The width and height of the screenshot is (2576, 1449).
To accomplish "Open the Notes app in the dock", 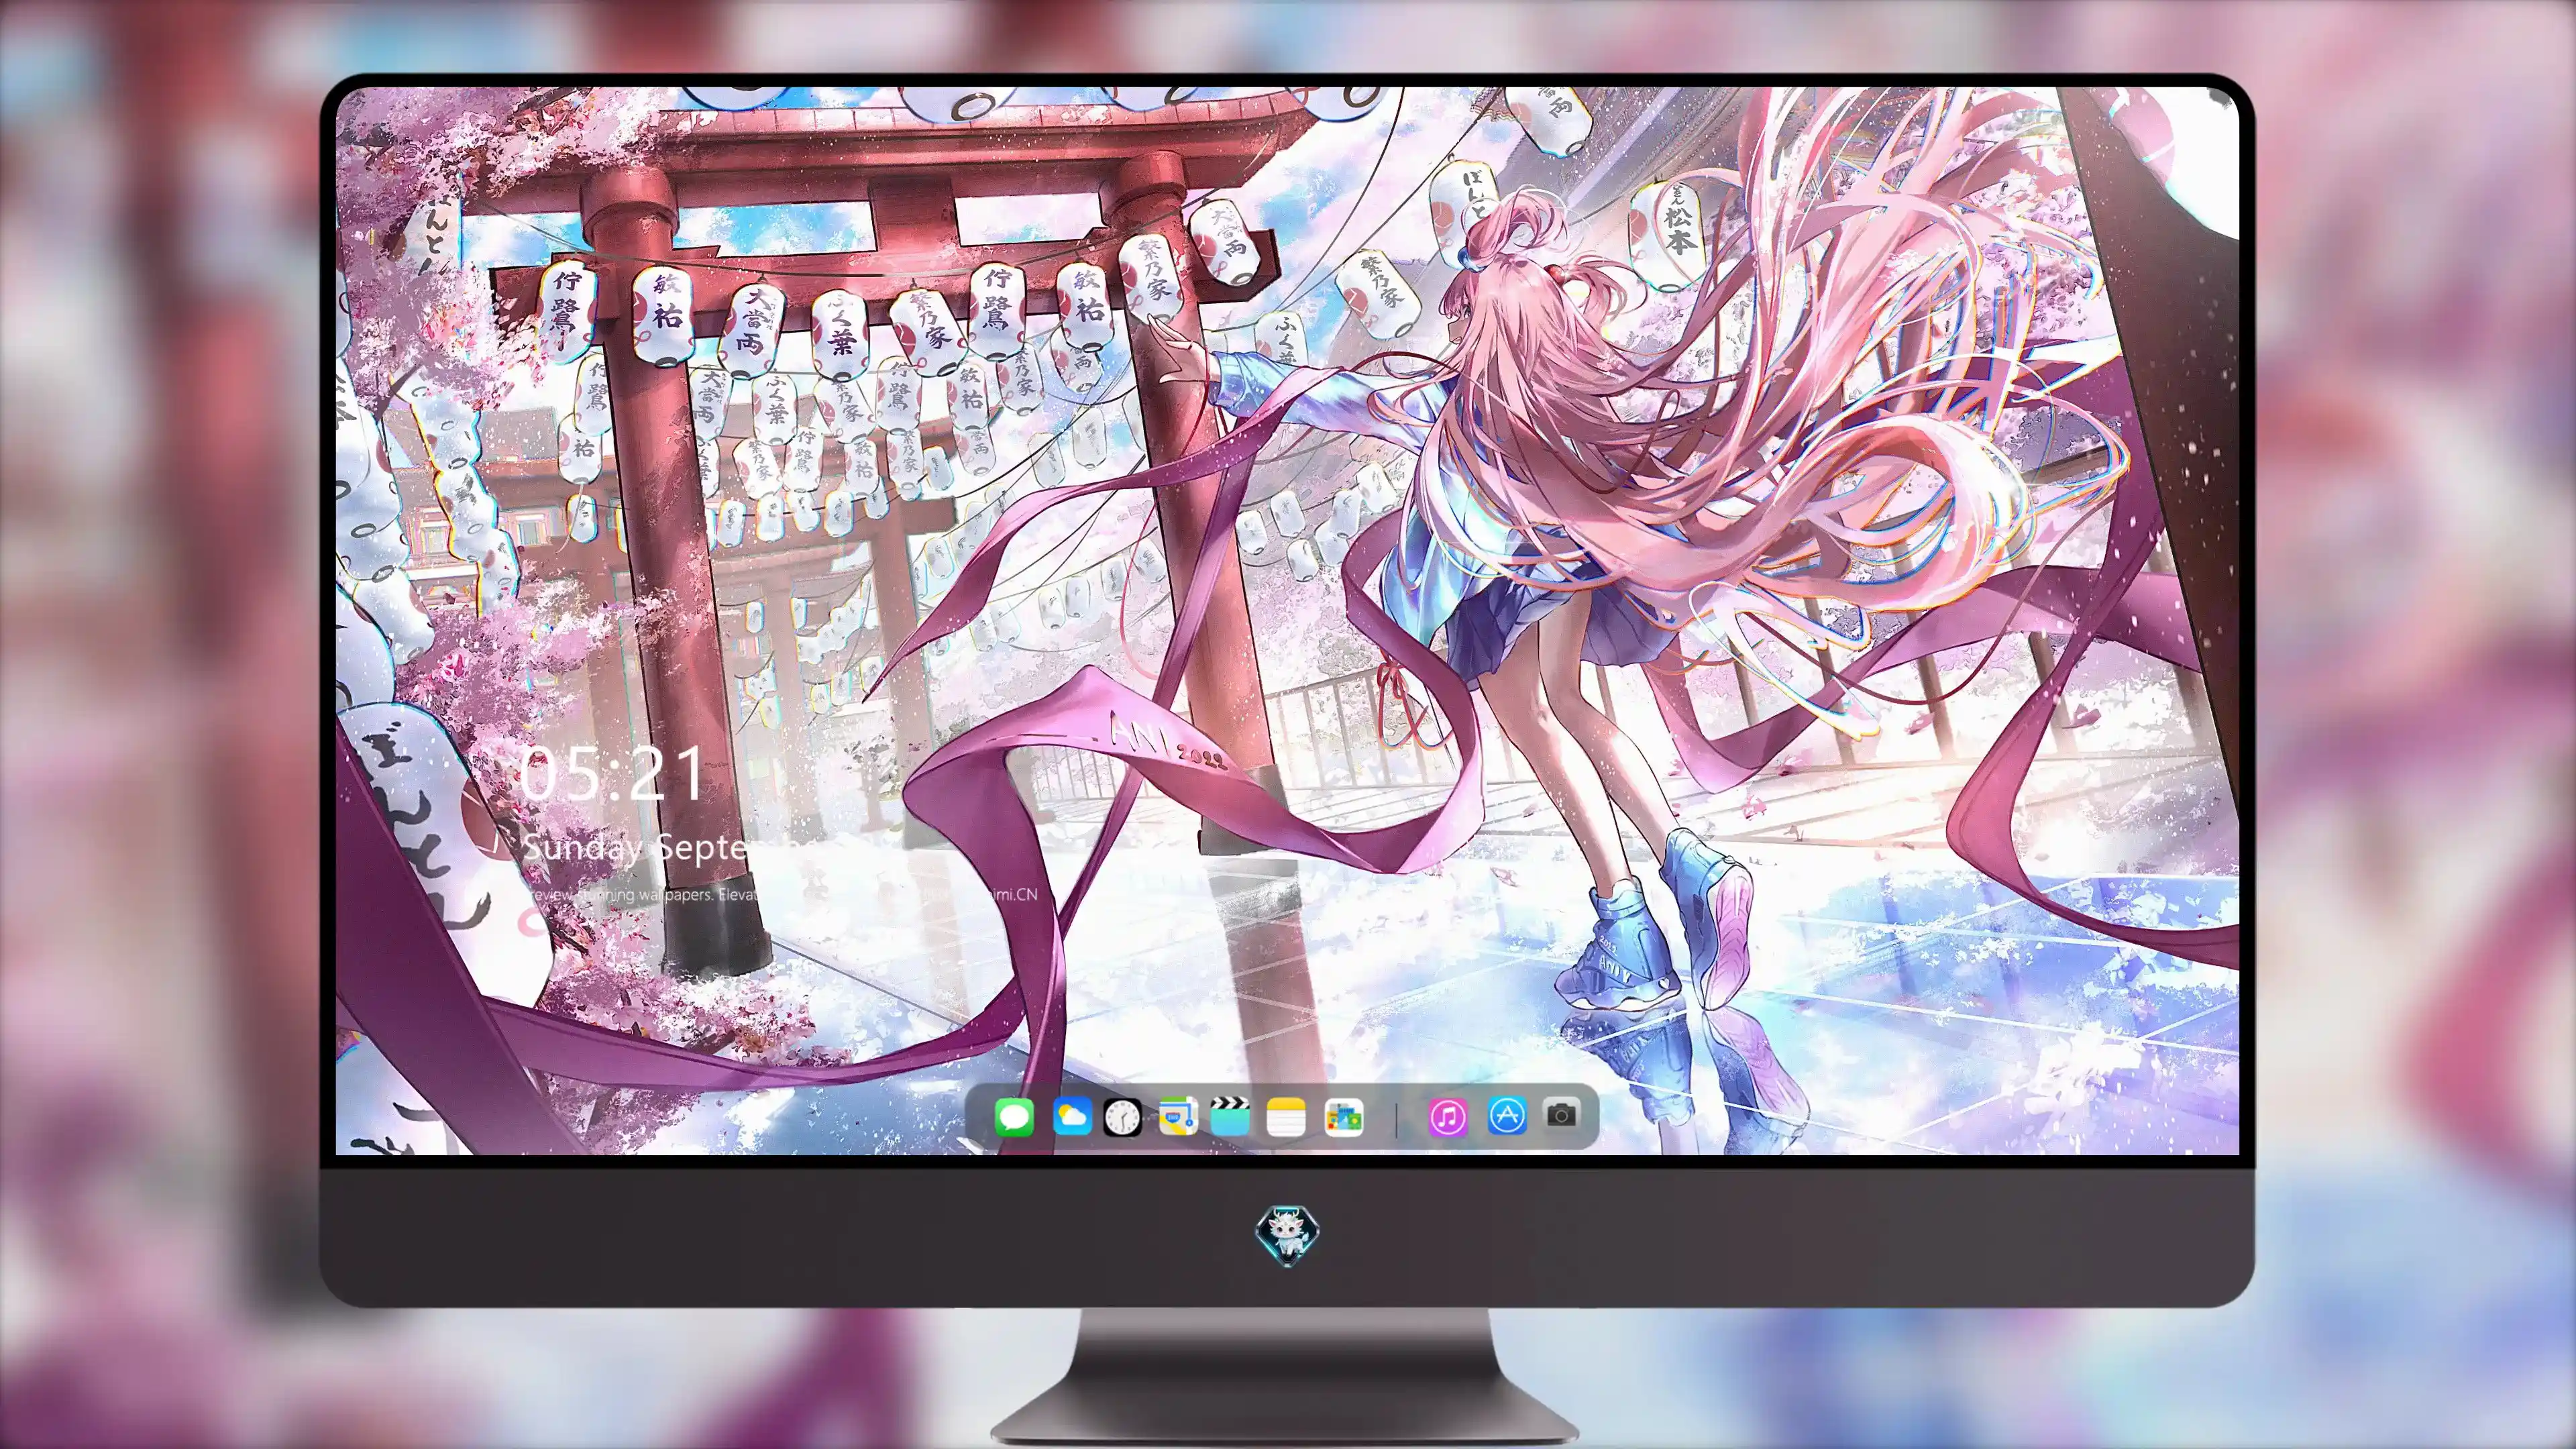I will [1286, 1117].
